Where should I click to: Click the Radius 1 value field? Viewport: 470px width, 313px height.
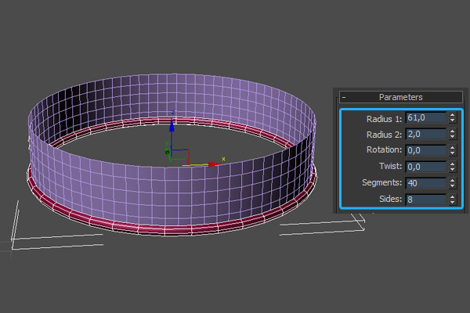[425, 118]
